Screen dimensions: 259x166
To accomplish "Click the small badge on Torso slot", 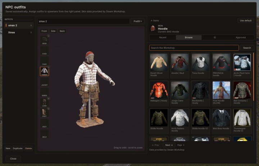I will (x=49, y=67).
